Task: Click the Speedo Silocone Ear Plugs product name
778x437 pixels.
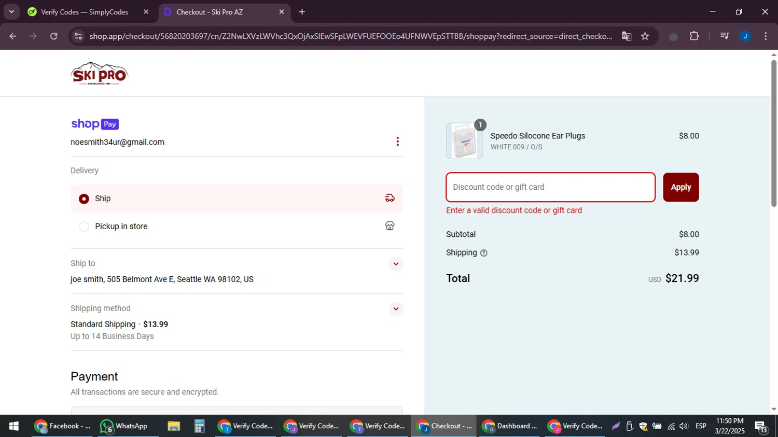Action: (x=538, y=136)
